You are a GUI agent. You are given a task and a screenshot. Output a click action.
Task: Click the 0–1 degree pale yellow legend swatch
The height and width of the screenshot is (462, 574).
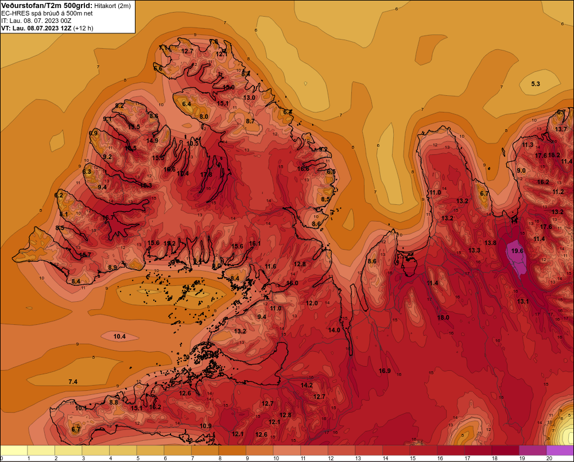[x=14, y=451]
